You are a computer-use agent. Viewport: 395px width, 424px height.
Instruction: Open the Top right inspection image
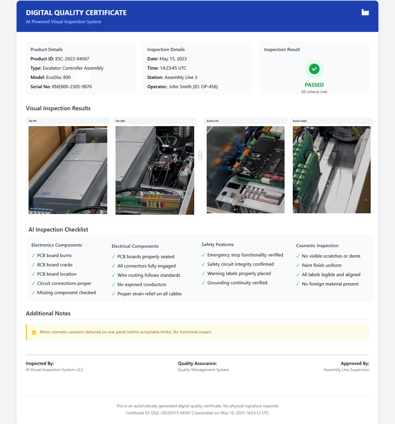point(155,170)
